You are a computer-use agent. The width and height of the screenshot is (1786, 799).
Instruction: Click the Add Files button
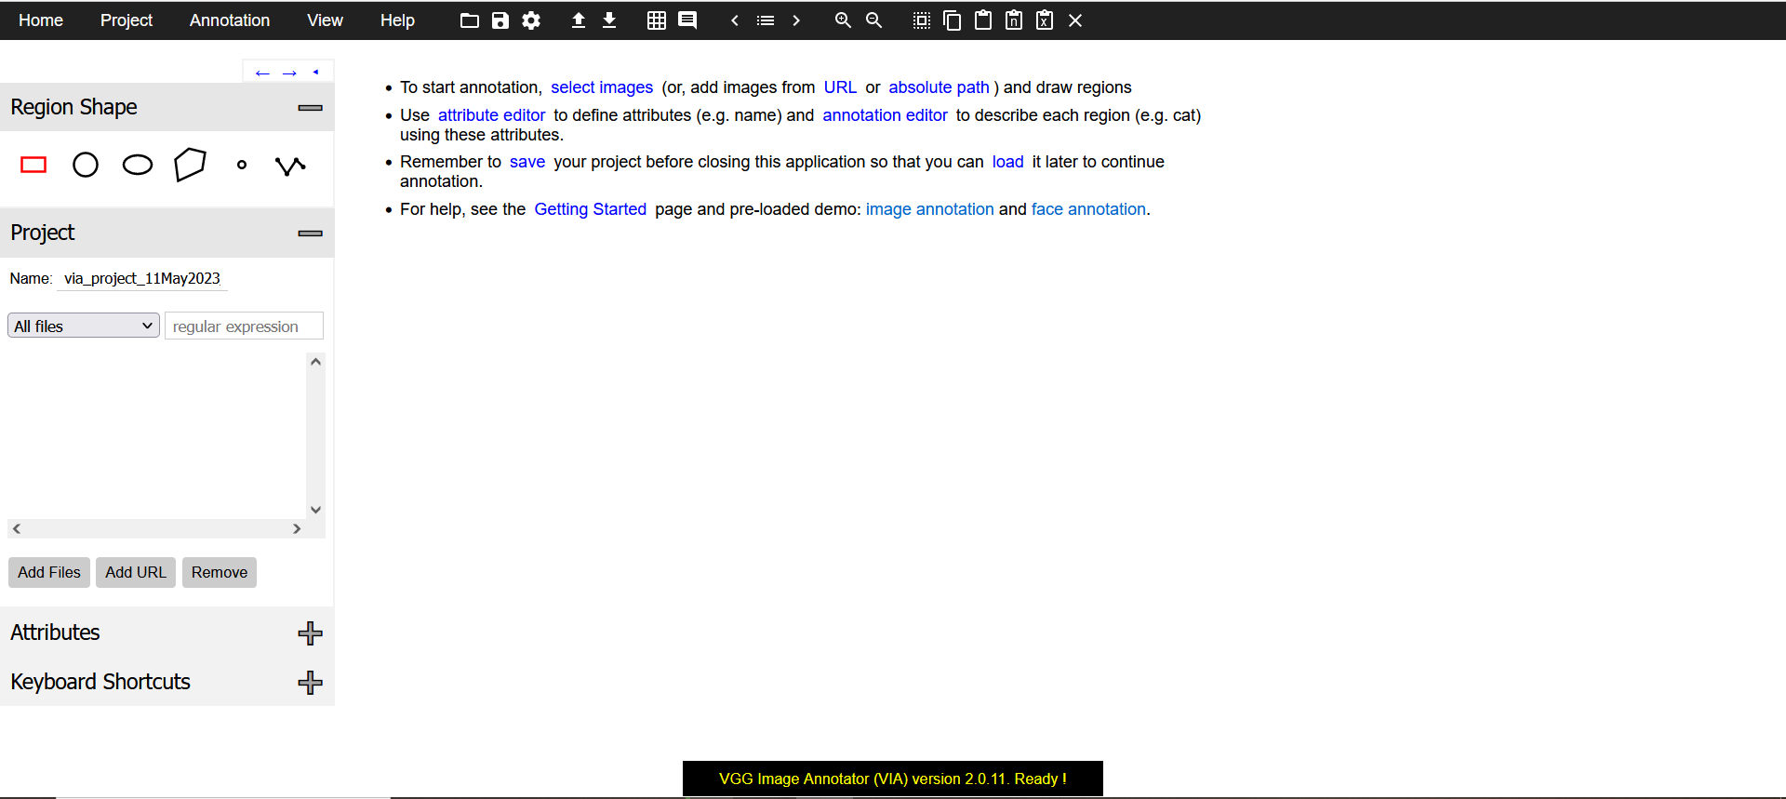click(x=49, y=572)
